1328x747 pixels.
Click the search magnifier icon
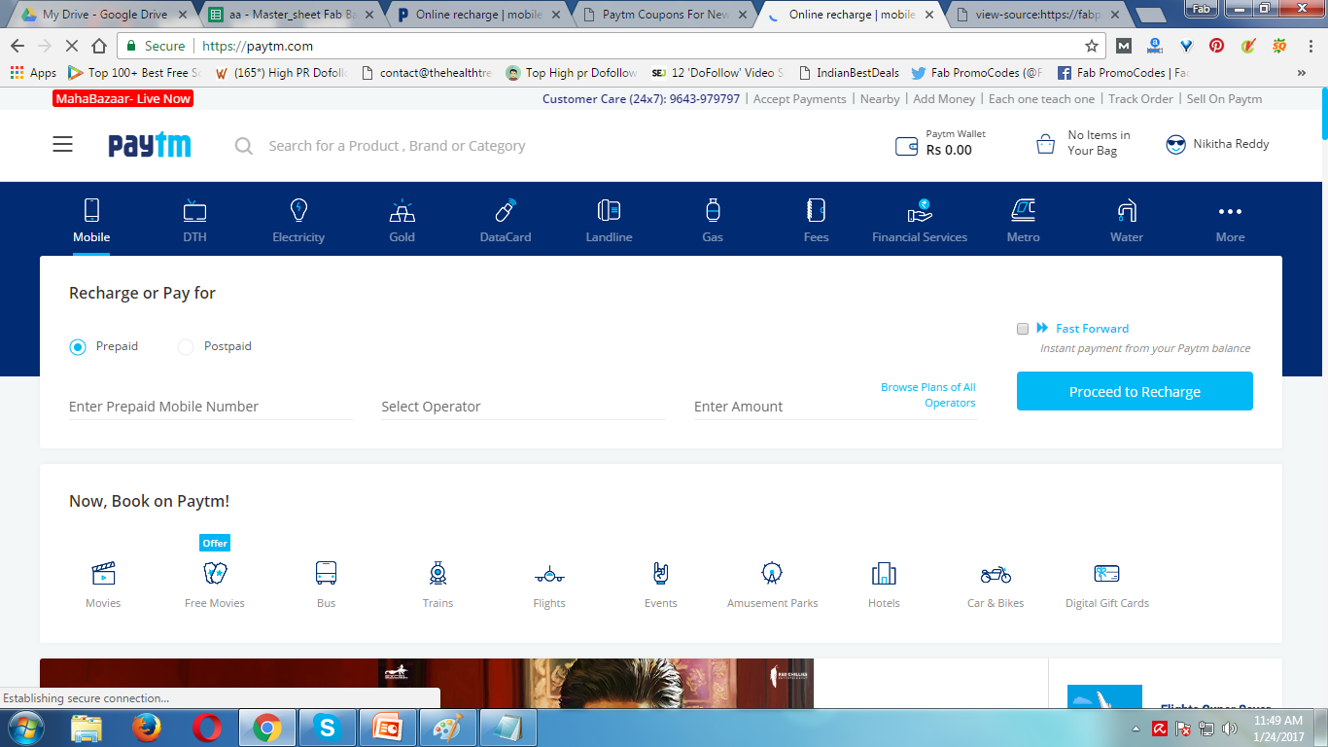(244, 146)
